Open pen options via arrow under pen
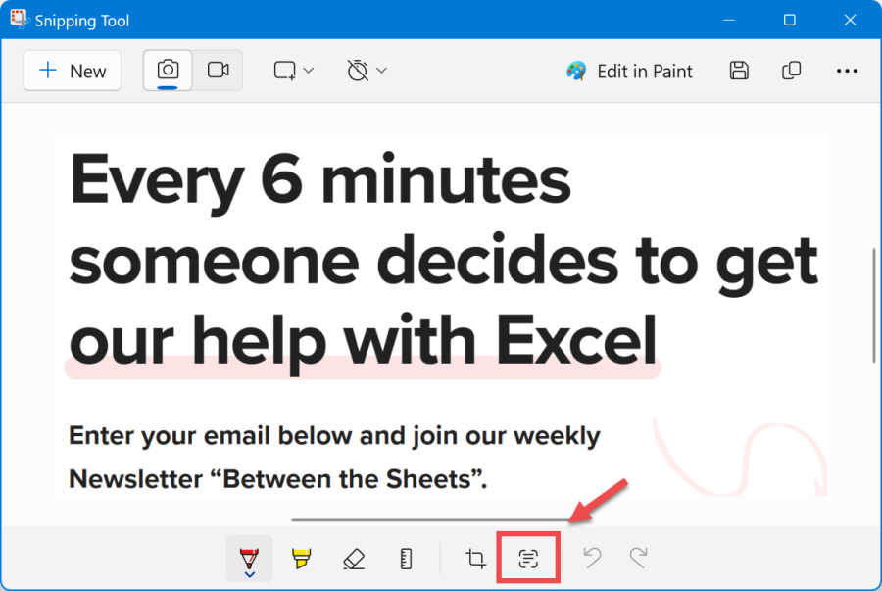 tap(249, 575)
